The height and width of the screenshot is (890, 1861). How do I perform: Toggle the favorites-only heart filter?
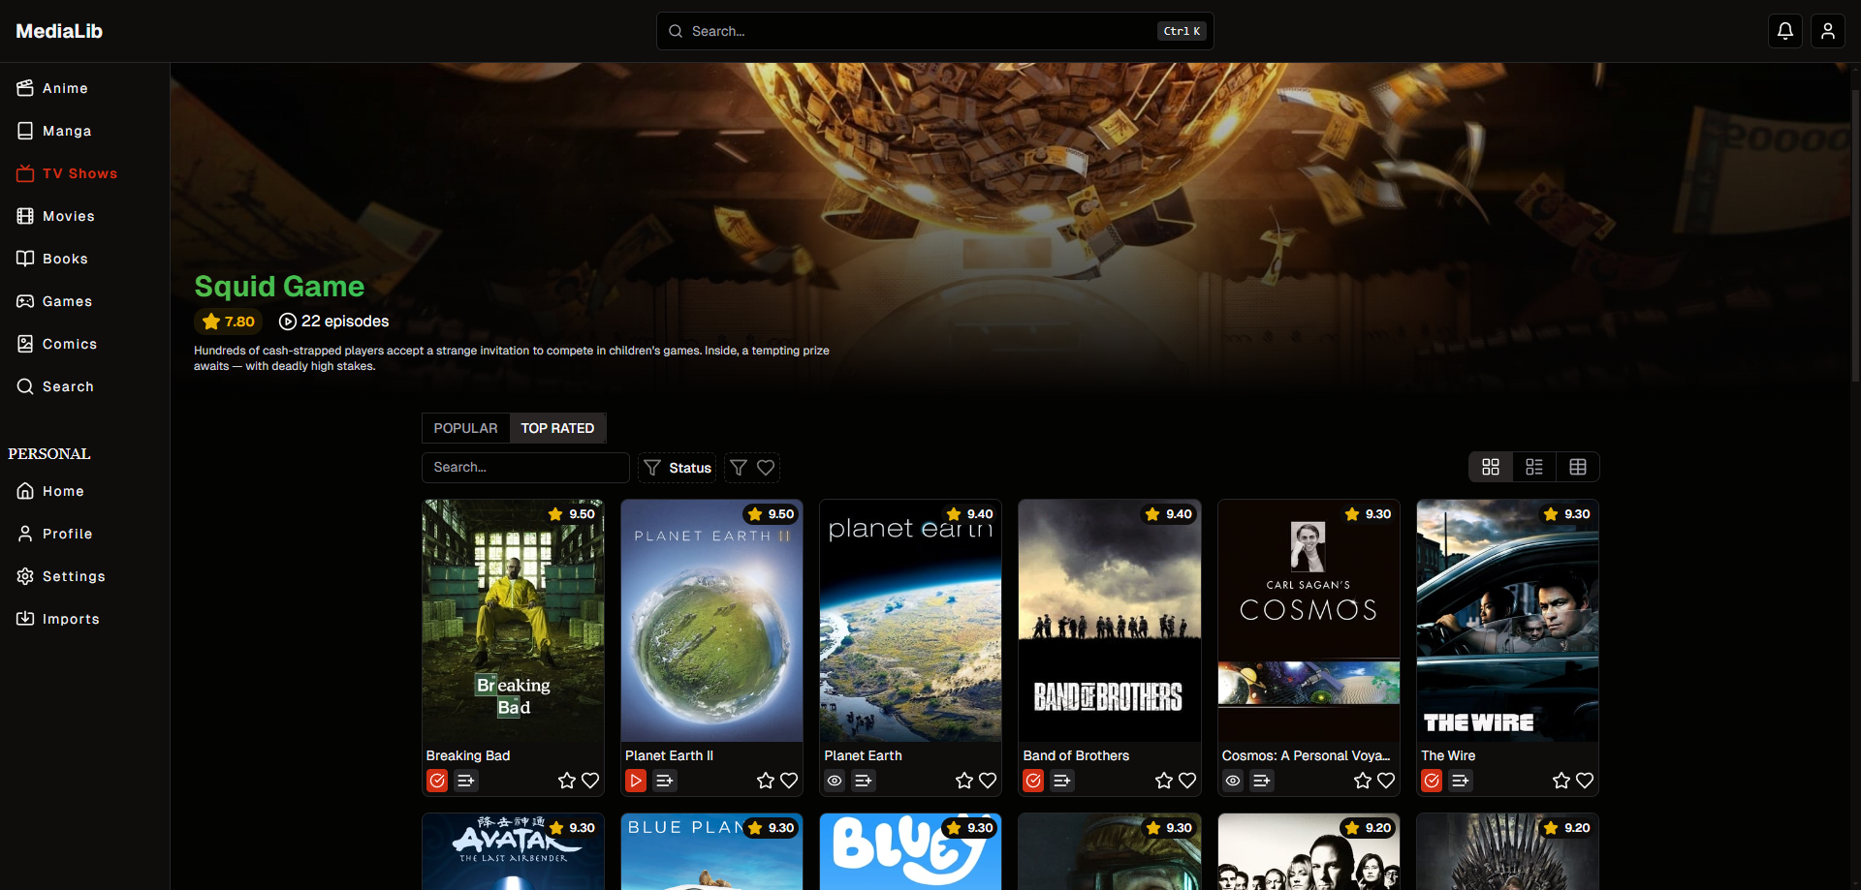pyautogui.click(x=766, y=468)
